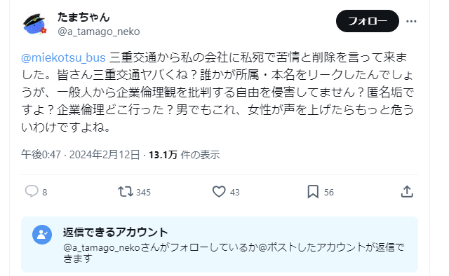Bookmark this post with the bookmark icon

[313, 192]
